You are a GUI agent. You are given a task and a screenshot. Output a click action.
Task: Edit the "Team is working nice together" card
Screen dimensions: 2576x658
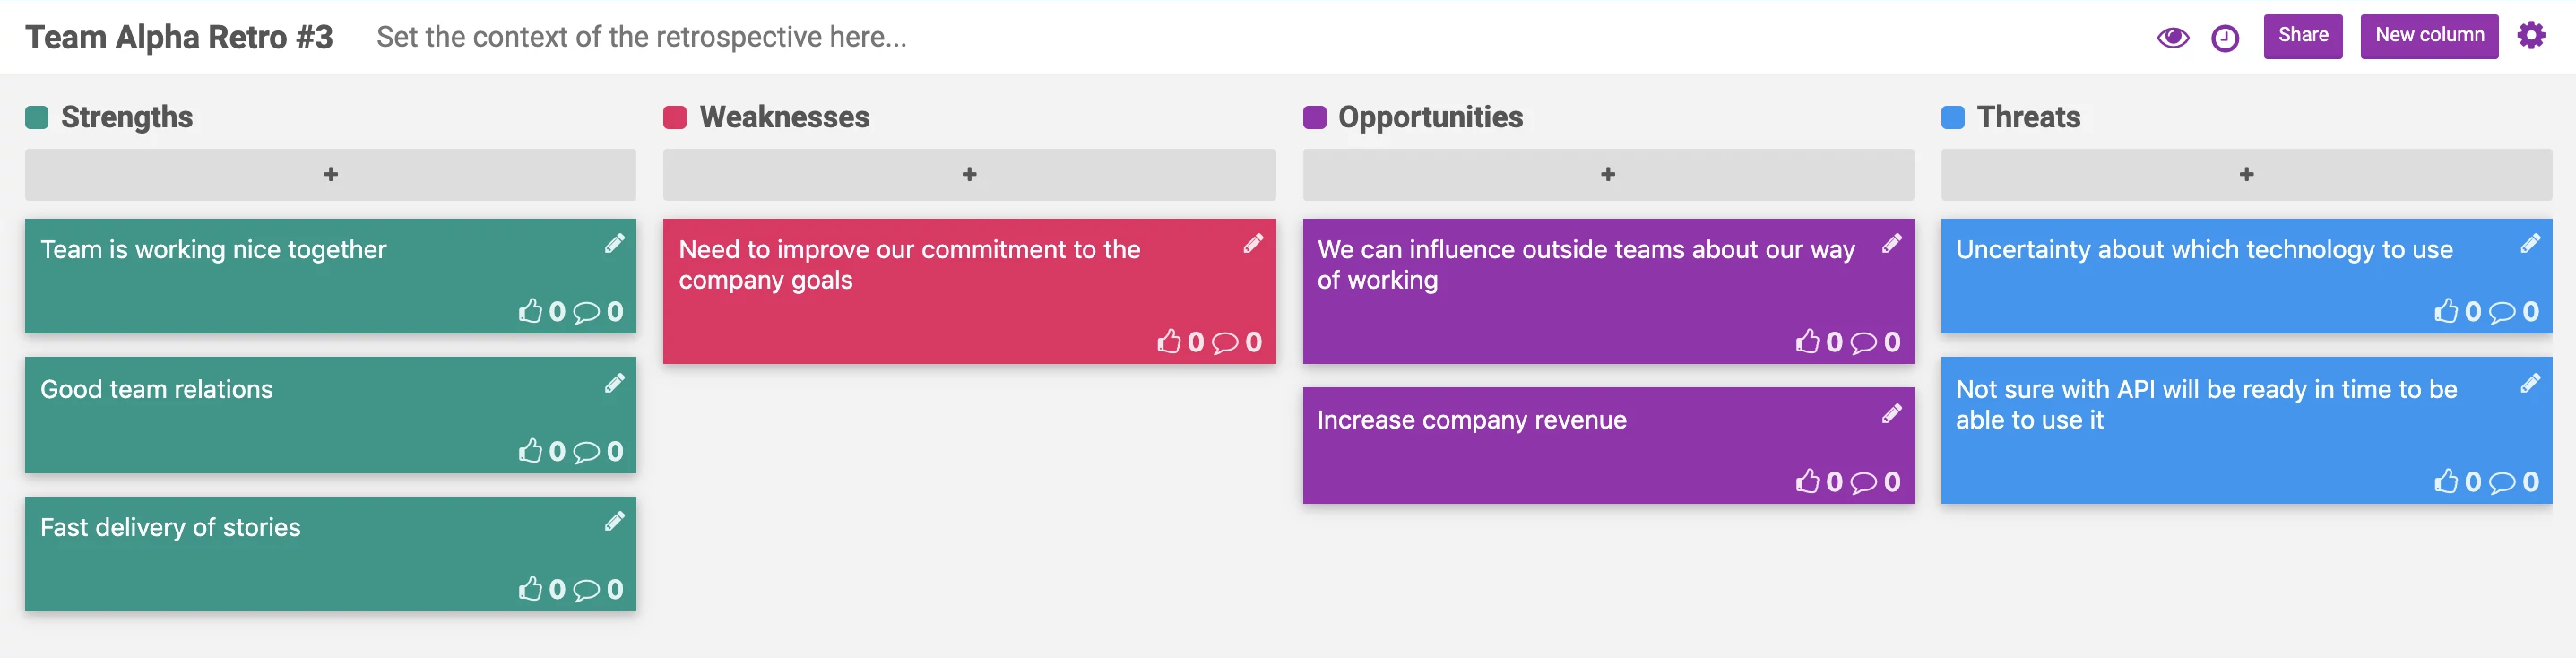pos(615,243)
